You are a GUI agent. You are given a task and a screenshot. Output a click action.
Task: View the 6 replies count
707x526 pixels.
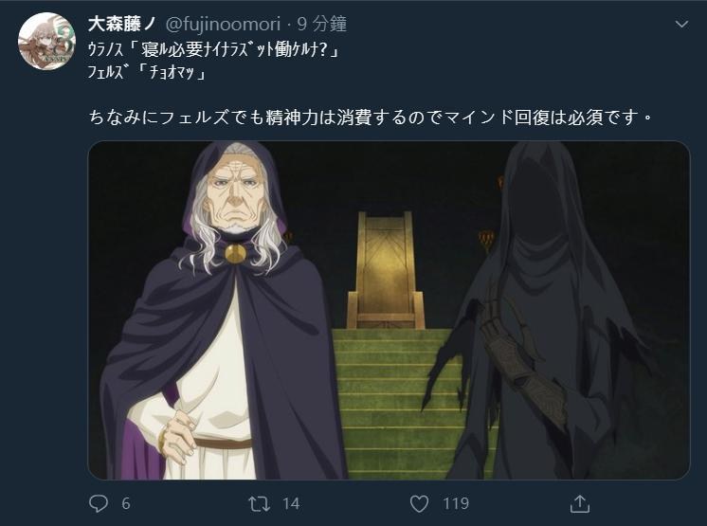pyautogui.click(x=126, y=503)
